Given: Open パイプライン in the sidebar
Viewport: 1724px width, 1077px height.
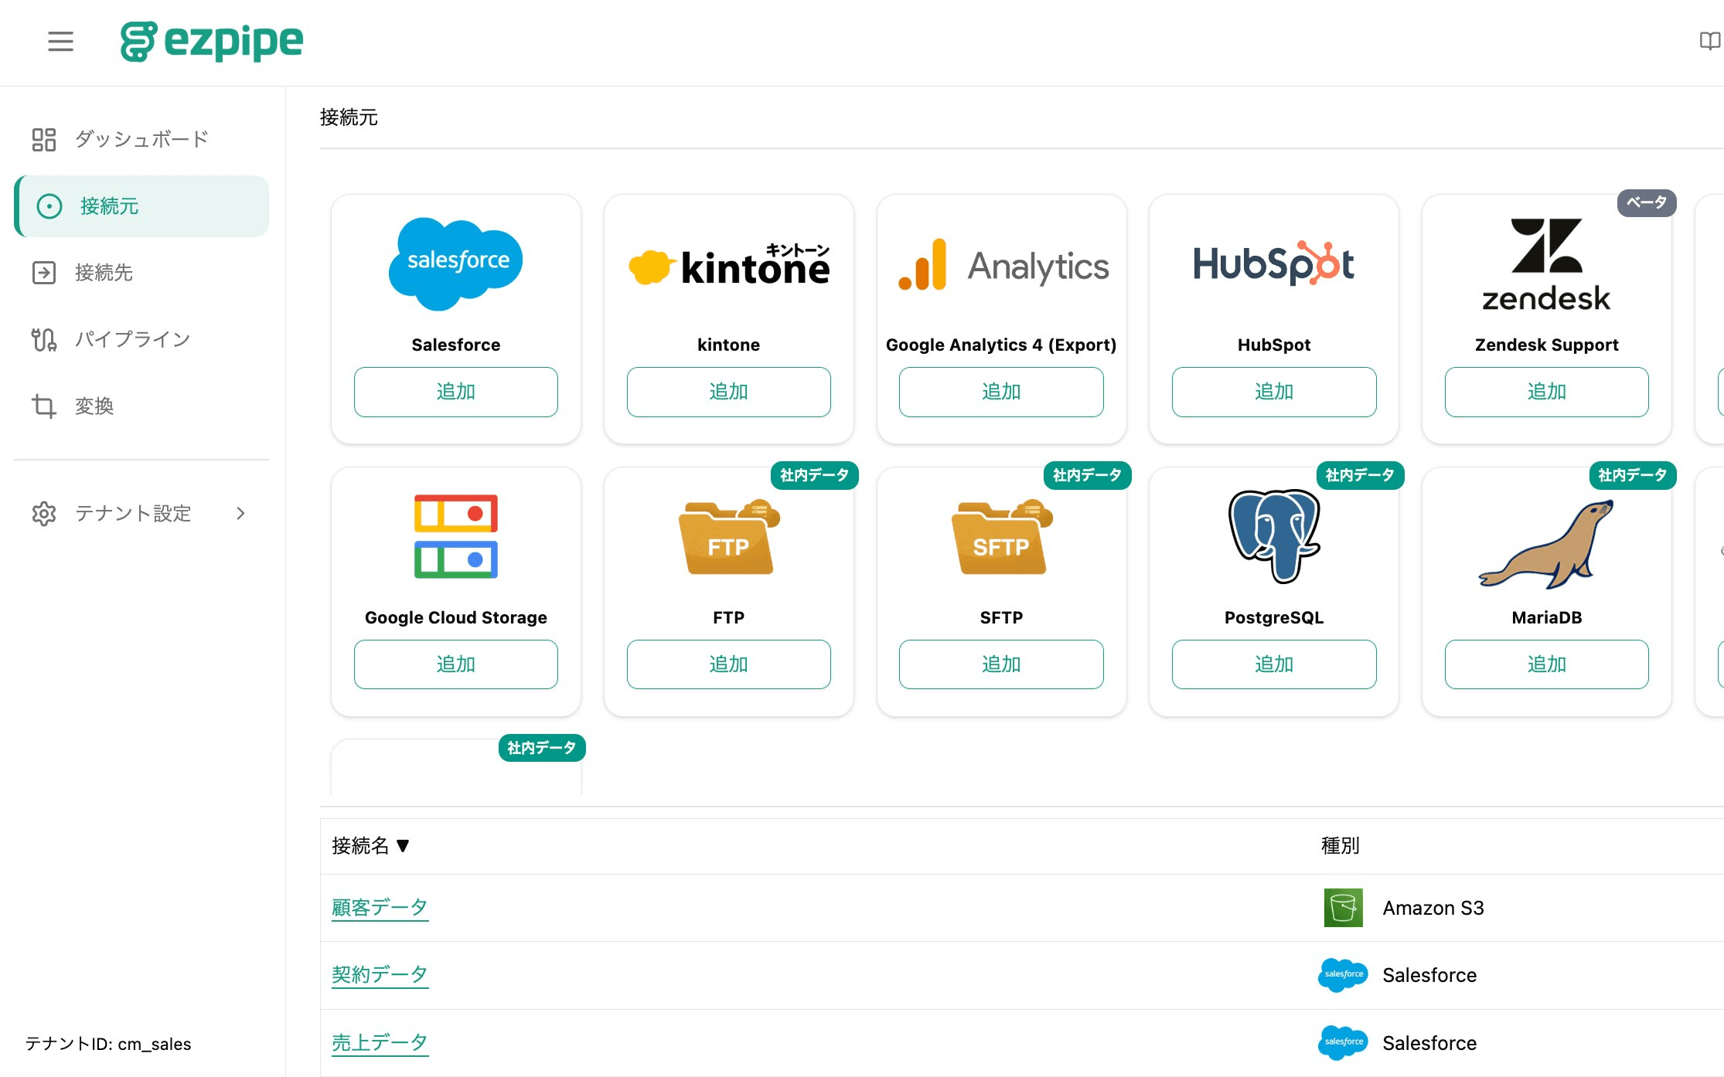Looking at the screenshot, I should point(141,339).
